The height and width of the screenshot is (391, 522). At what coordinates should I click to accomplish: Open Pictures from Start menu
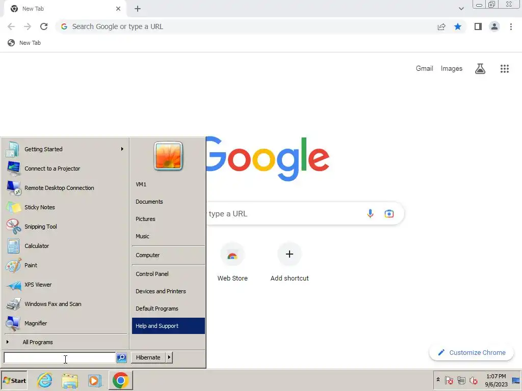tap(168, 219)
